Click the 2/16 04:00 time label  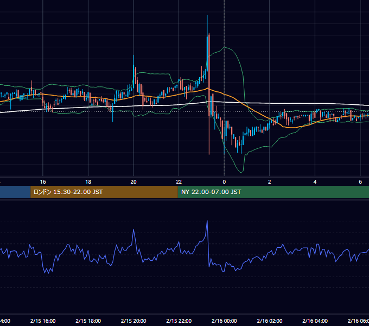pos(315,321)
